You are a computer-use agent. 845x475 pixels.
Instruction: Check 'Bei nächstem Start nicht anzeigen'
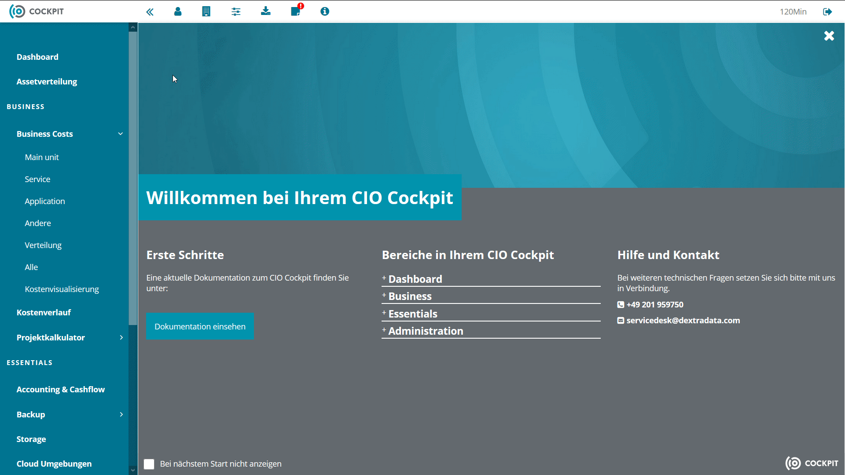pos(149,464)
